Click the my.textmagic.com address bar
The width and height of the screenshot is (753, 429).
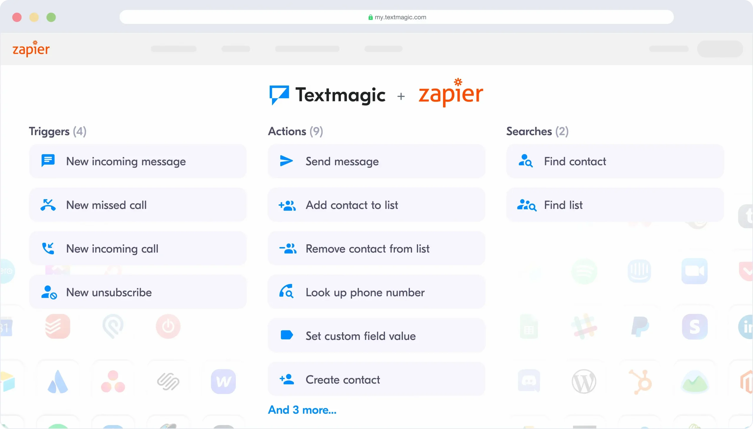tap(397, 17)
